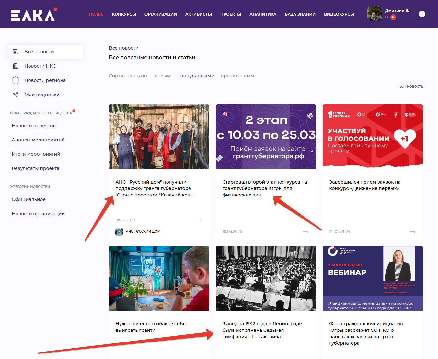
Task: Go to 'База знаний' in top navigation
Action: tap(300, 14)
